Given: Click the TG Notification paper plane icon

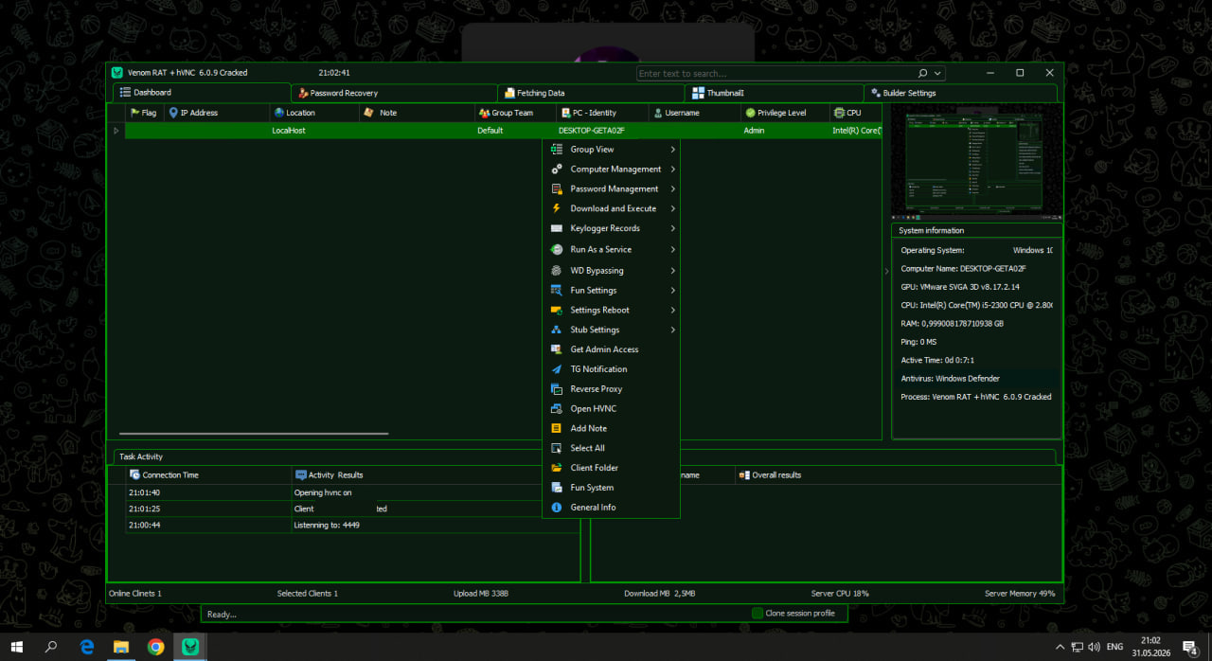Looking at the screenshot, I should click(x=557, y=369).
